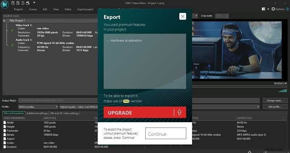Open the Edit menu

[x=45, y=9]
